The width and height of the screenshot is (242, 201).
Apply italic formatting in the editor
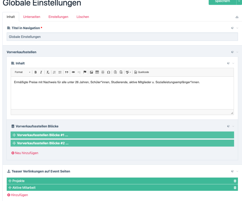pos(41,72)
